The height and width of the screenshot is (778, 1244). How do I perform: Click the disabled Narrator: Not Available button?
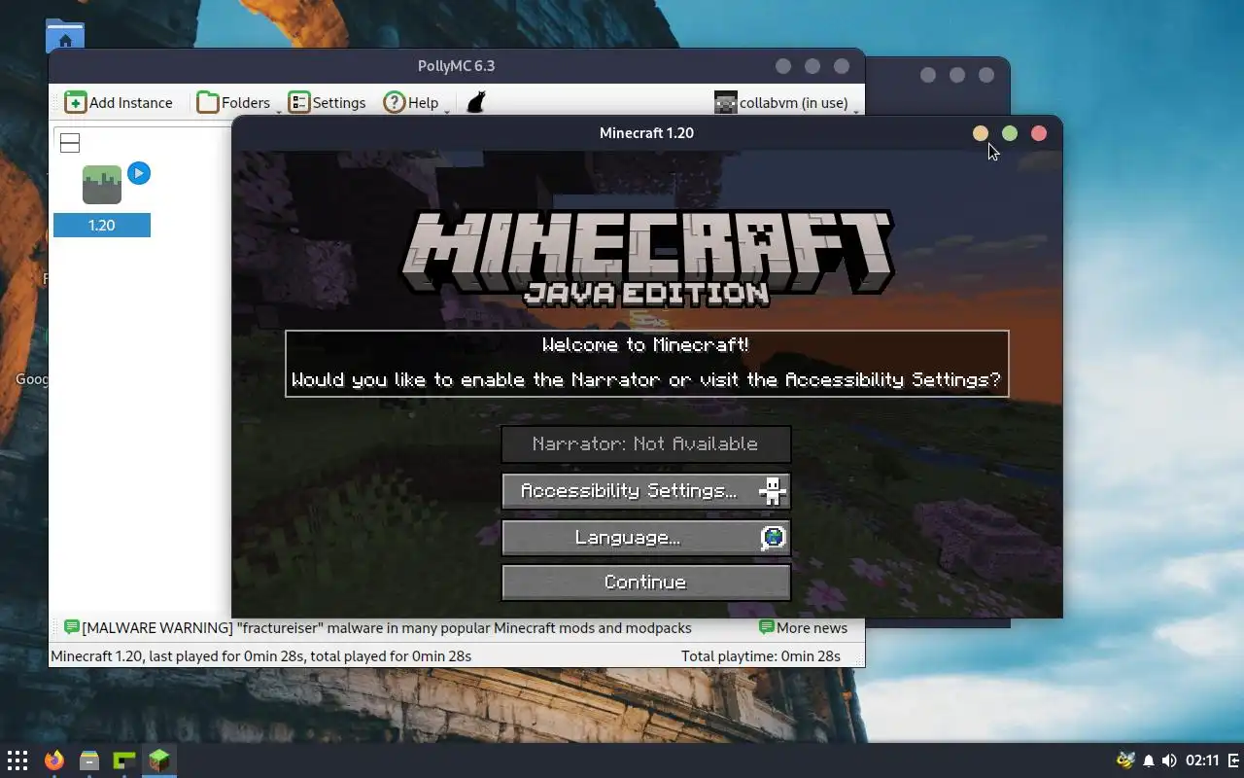[x=645, y=443]
